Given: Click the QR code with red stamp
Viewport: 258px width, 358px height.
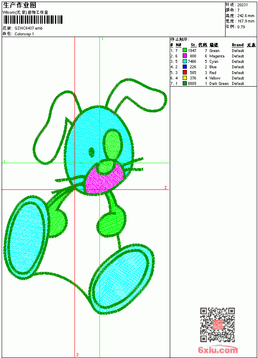Looking at the screenshot, I should [x=217, y=324].
